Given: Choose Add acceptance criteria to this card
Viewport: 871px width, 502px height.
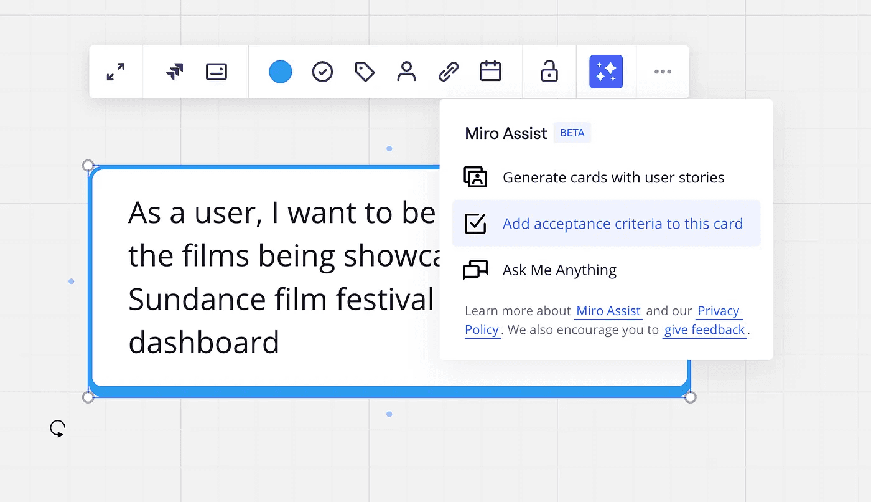Looking at the screenshot, I should click(x=622, y=224).
